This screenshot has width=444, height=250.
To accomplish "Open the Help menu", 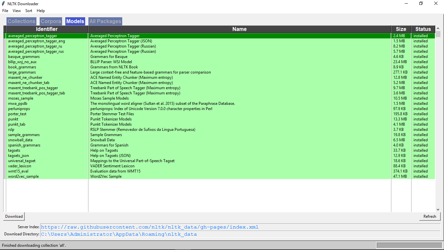I will (x=41, y=11).
